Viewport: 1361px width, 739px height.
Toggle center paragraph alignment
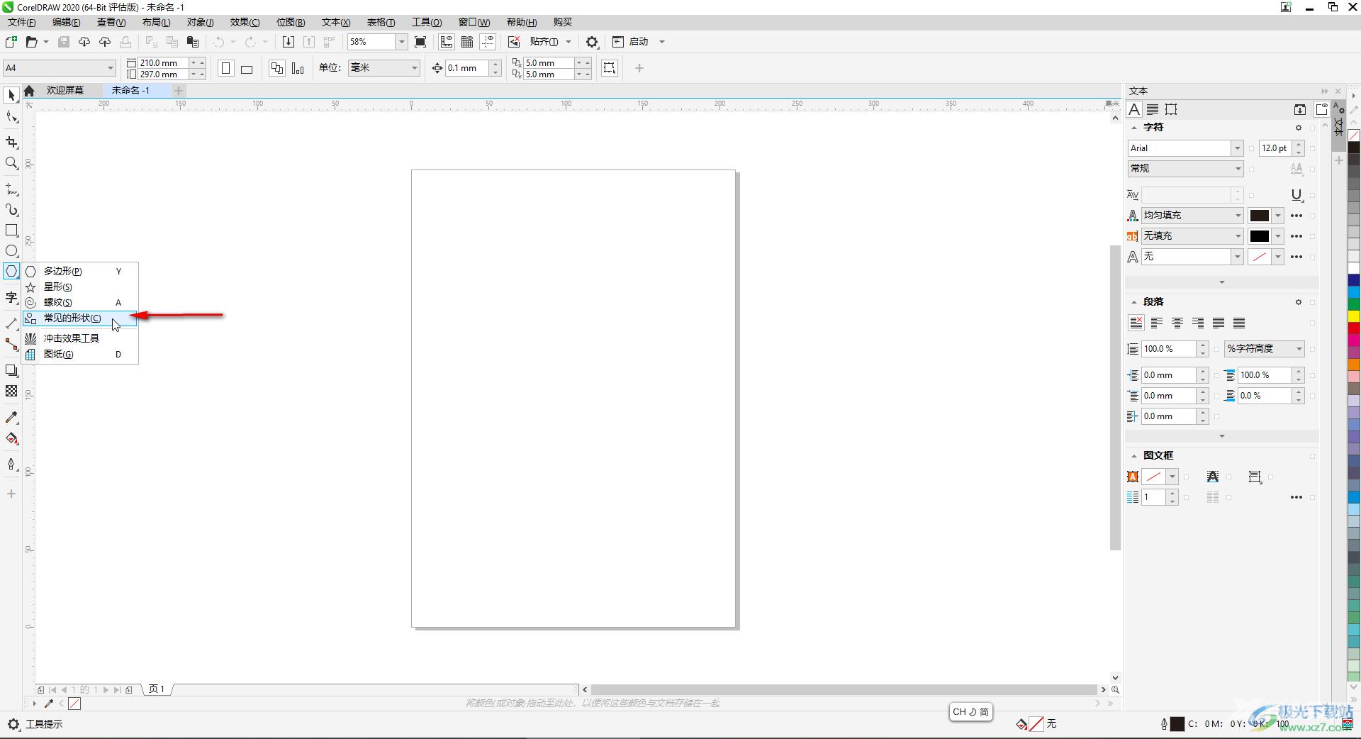1177,323
